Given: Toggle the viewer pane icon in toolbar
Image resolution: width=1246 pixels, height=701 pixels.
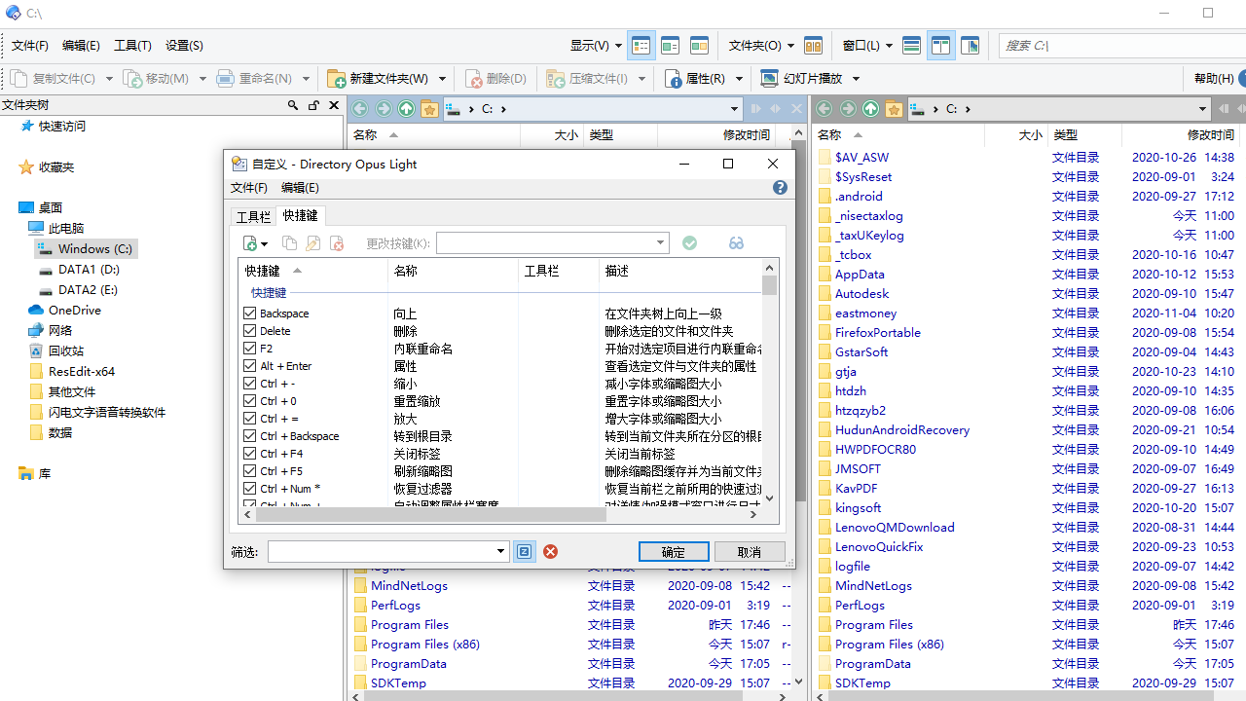Looking at the screenshot, I should point(970,46).
